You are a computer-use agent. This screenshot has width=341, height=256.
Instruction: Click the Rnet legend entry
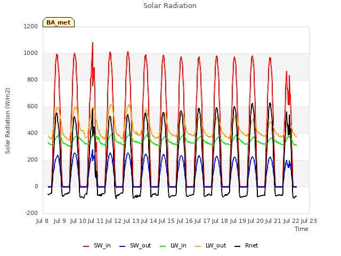[x=246, y=246]
